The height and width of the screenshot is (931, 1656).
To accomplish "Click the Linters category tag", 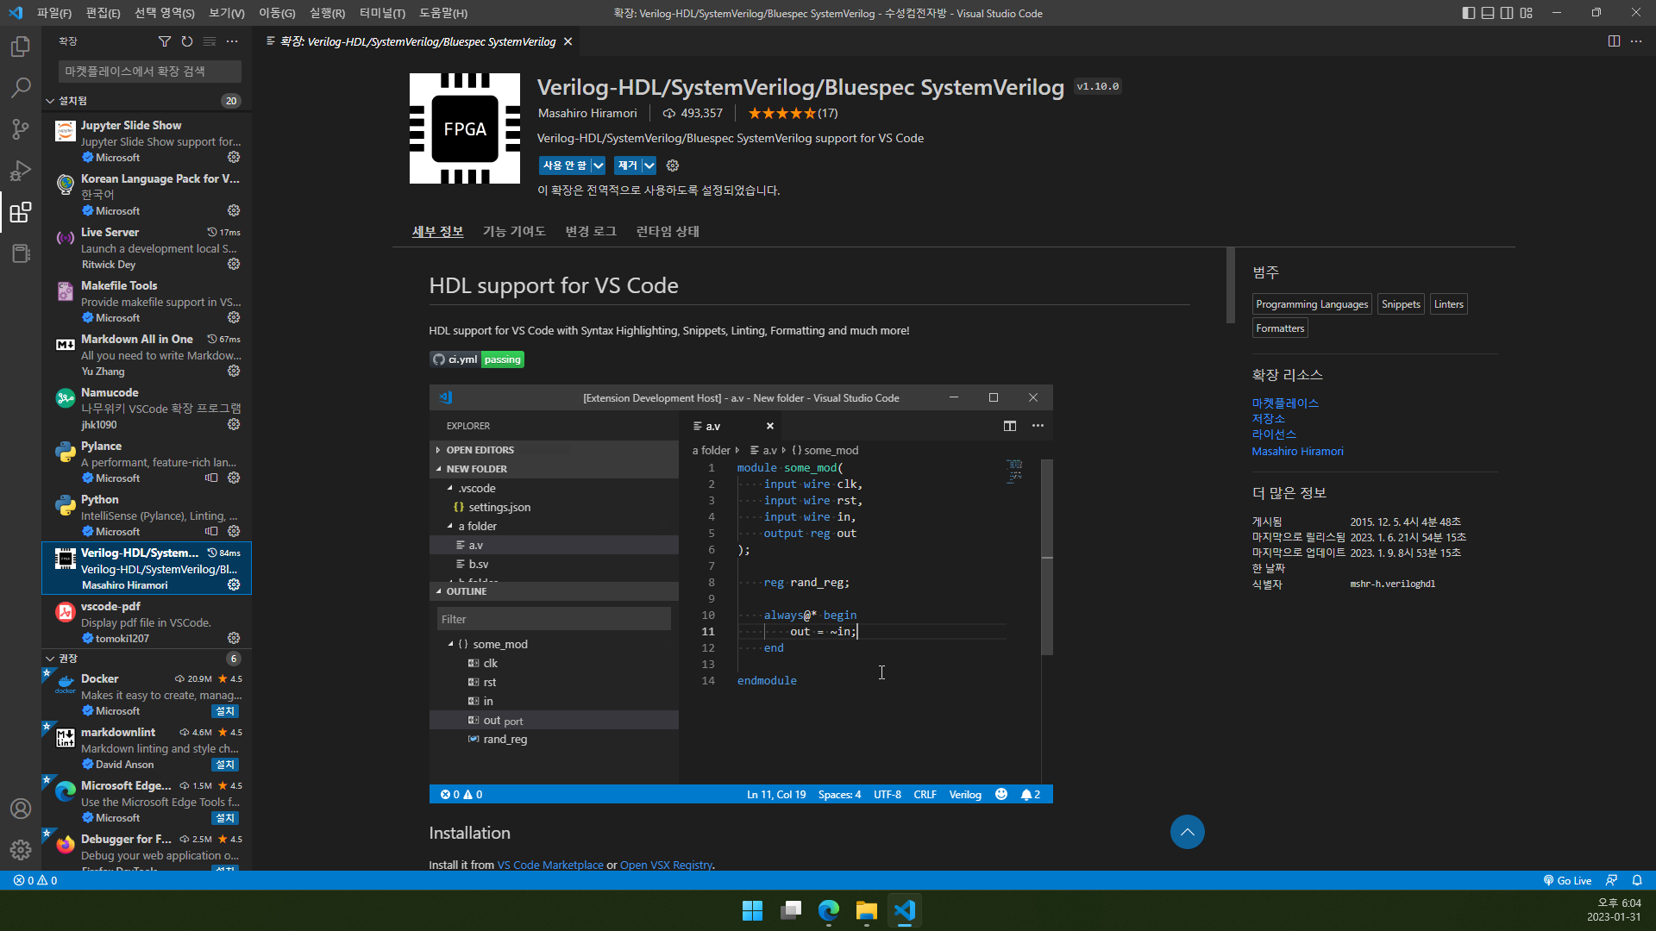I will pos(1448,304).
